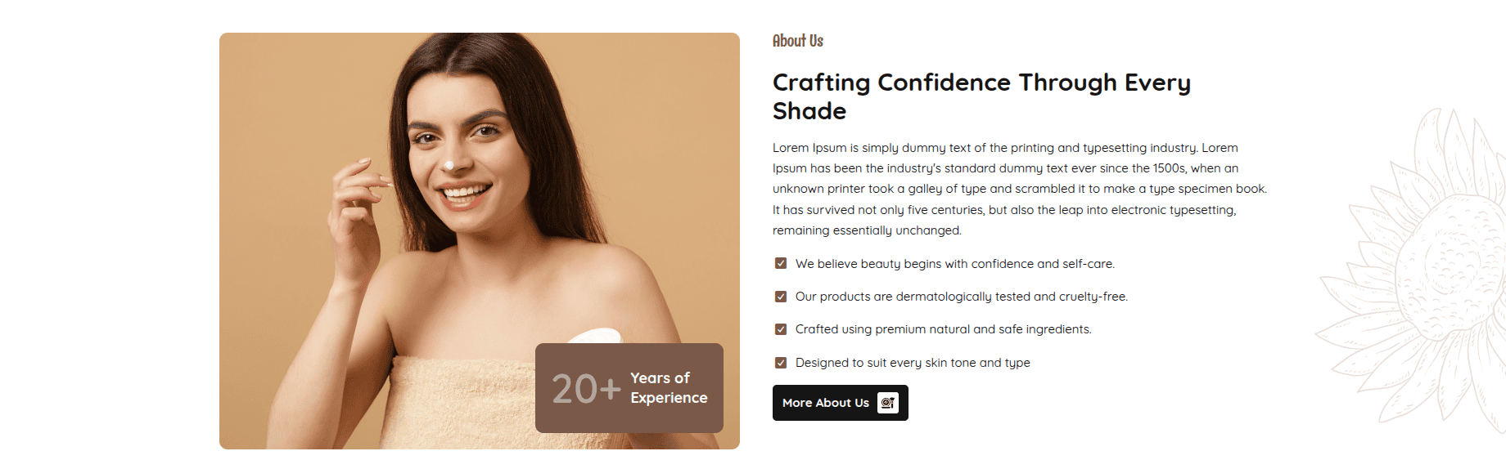Click 'Crafted using premium natural' list text
This screenshot has height=469, width=1506.
tap(943, 329)
